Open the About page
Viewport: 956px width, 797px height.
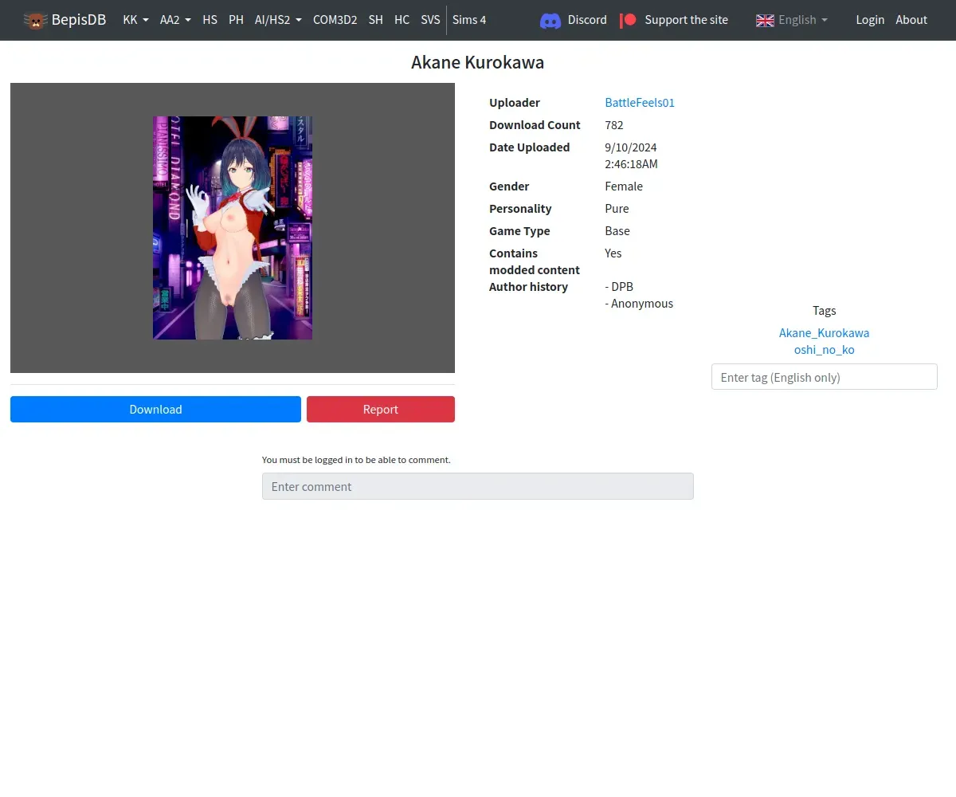[x=911, y=20]
